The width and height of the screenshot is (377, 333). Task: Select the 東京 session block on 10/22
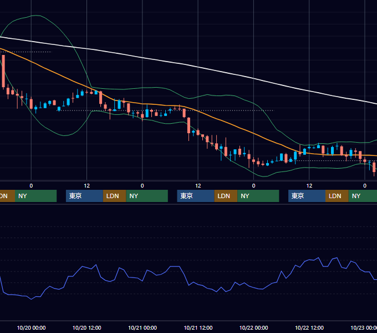pyautogui.click(x=307, y=196)
